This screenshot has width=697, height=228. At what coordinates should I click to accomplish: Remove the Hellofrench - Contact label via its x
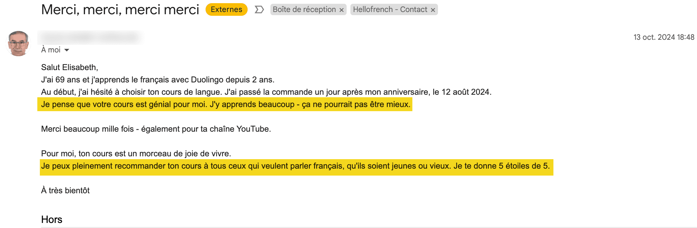coord(433,10)
